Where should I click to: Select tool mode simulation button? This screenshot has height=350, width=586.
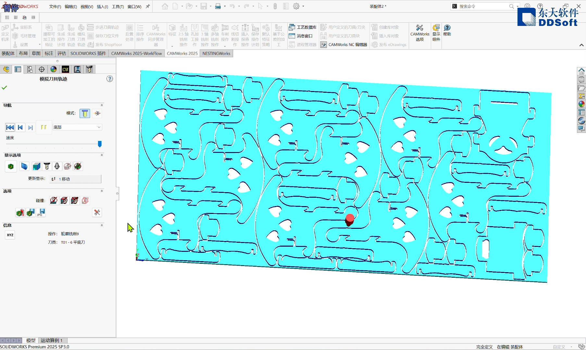point(85,113)
